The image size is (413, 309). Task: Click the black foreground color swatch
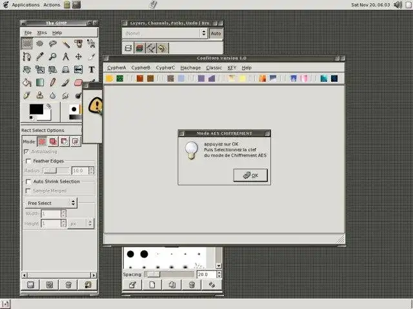click(x=36, y=109)
